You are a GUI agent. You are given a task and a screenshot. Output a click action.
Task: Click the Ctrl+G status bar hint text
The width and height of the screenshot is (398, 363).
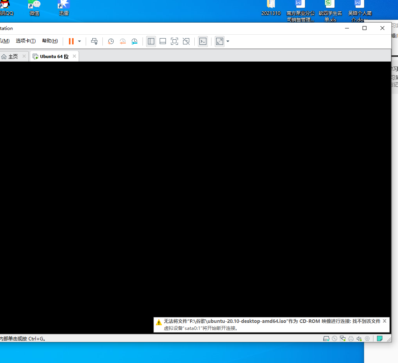(23, 338)
